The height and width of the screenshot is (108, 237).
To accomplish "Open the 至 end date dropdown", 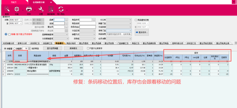I will coord(21,23).
